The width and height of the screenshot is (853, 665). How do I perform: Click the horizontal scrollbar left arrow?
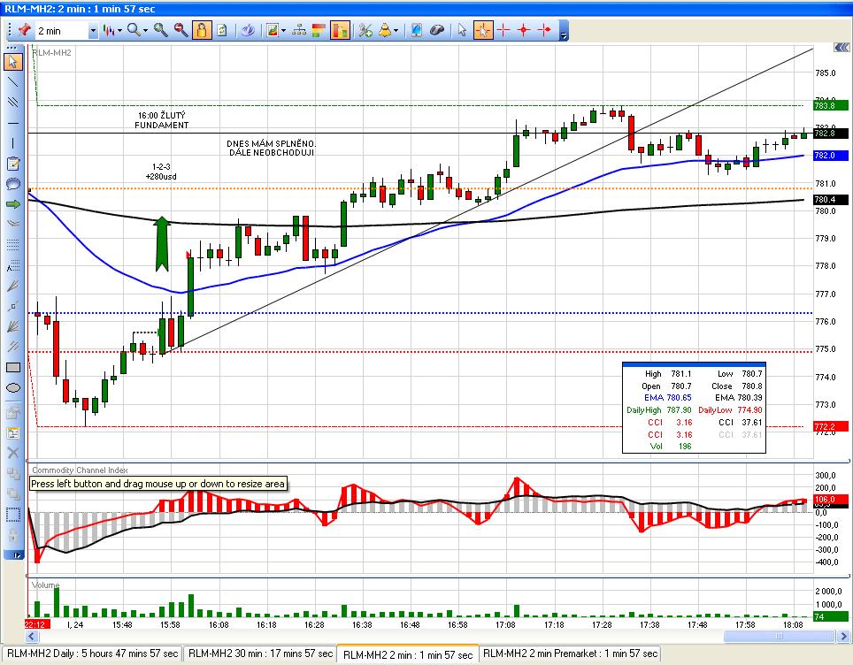click(32, 636)
